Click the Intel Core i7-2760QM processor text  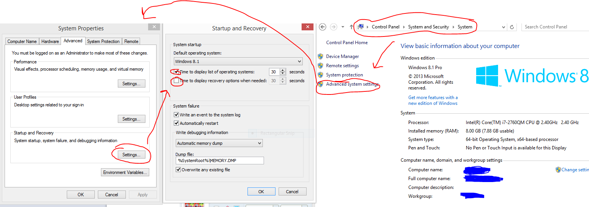click(522, 123)
